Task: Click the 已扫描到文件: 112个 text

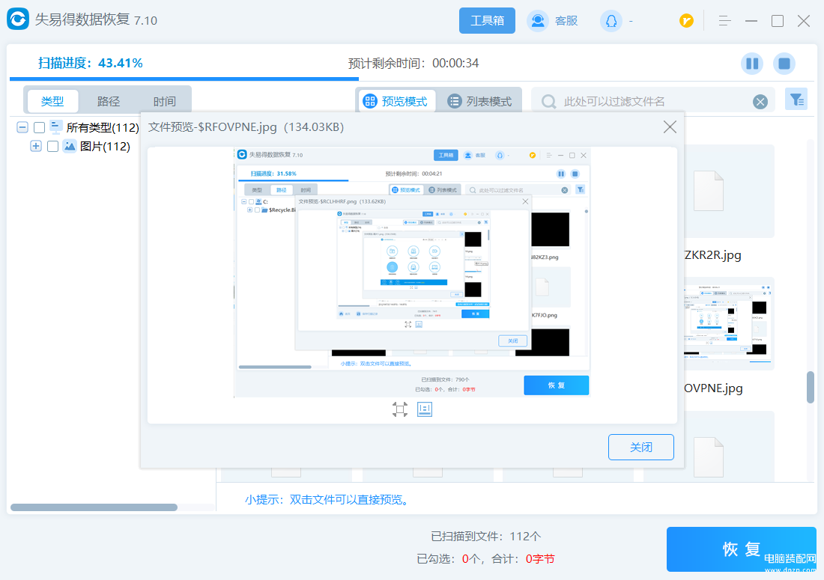Action: 485,537
